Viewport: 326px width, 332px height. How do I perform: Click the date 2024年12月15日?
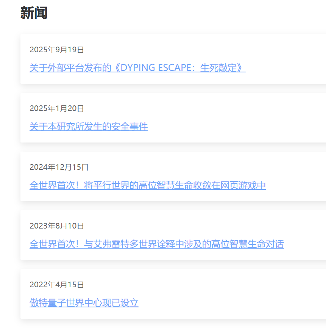coord(59,167)
